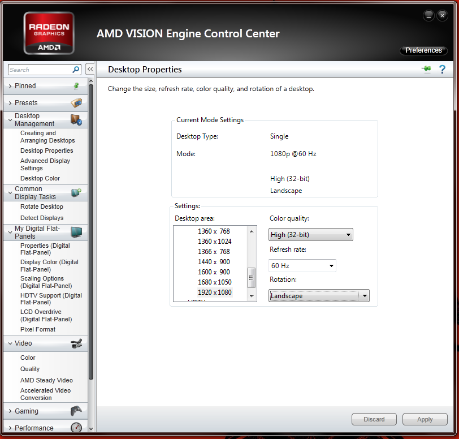
Task: Select 1600 x 900 desktop area
Action: (214, 272)
